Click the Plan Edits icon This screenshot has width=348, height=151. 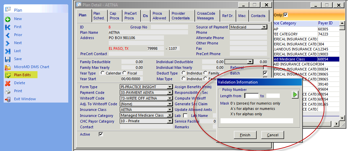point(8,75)
